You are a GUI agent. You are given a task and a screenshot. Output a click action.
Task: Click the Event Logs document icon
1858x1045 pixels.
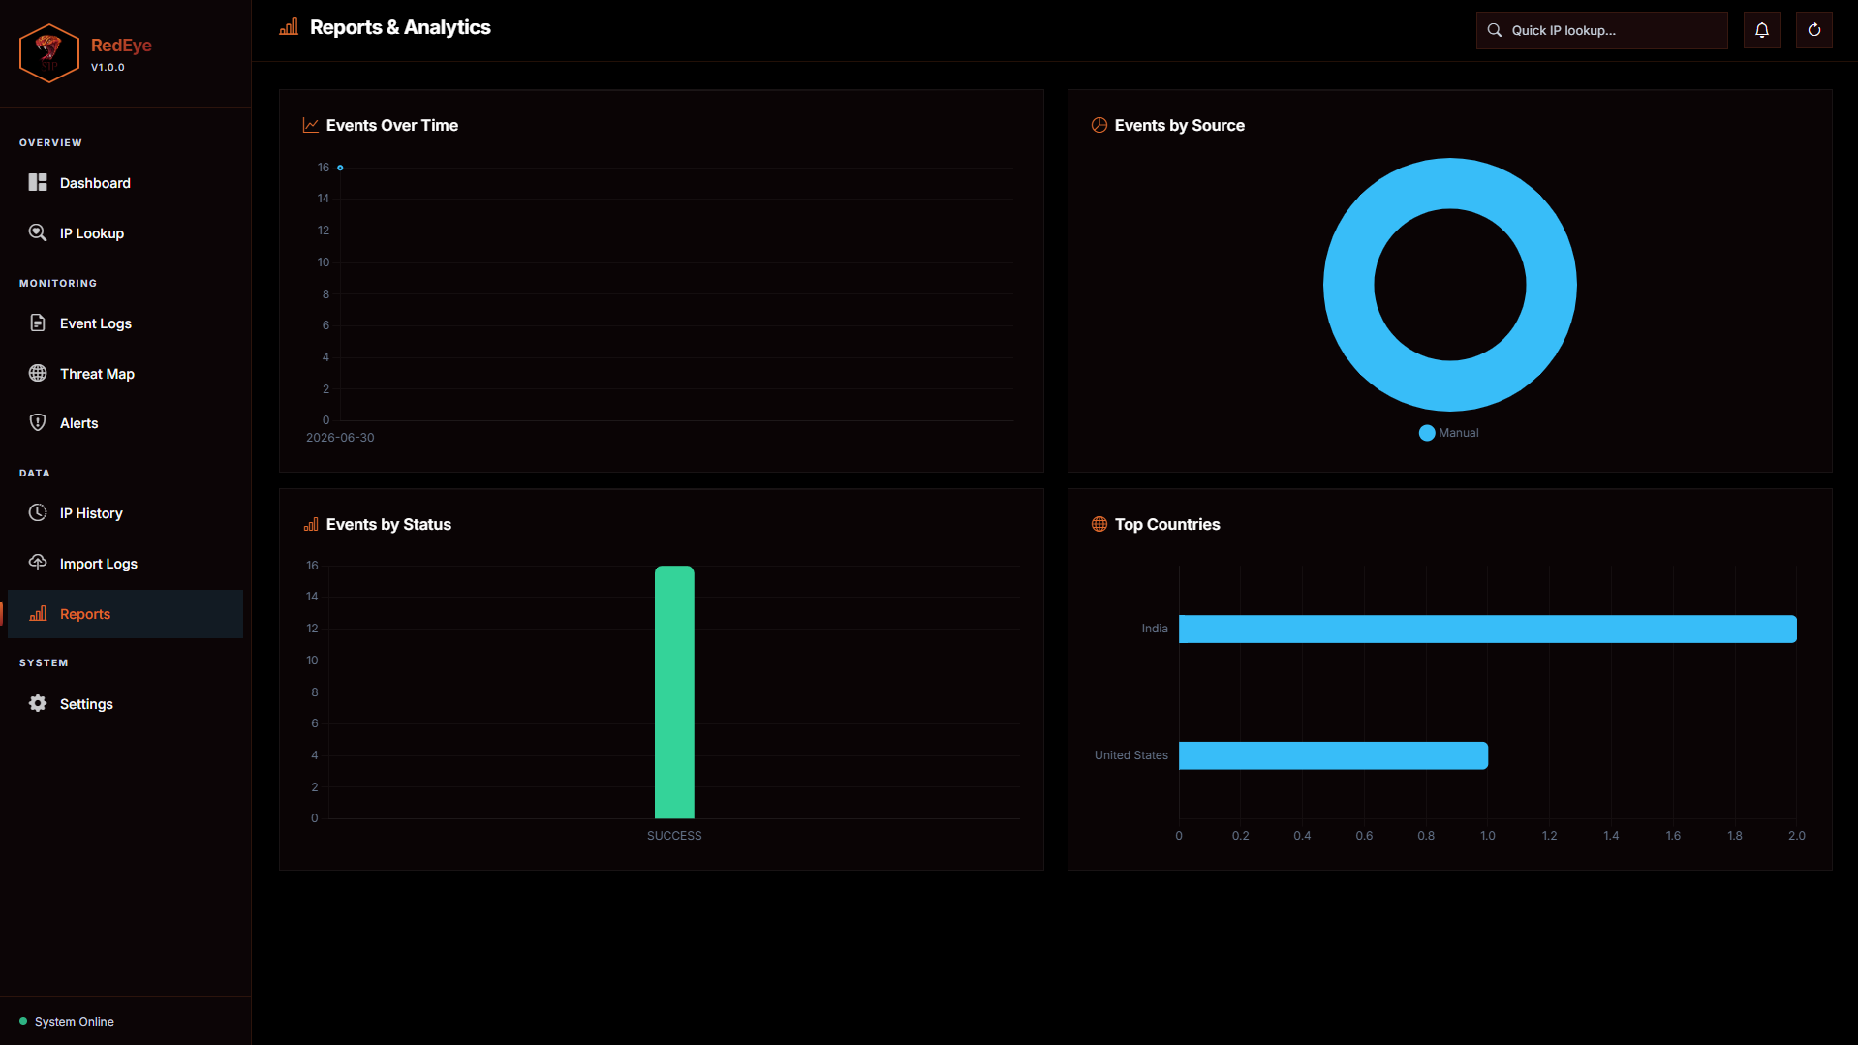[38, 323]
